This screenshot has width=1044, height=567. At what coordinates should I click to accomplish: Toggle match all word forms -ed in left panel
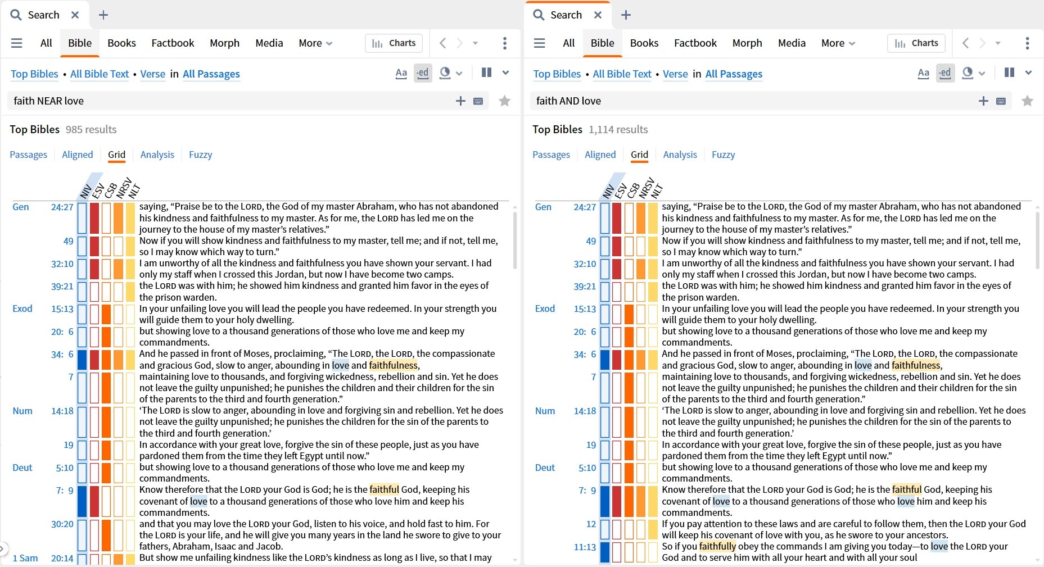click(x=423, y=73)
